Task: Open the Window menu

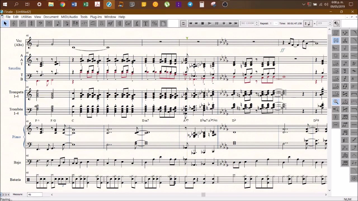Action: point(110,17)
